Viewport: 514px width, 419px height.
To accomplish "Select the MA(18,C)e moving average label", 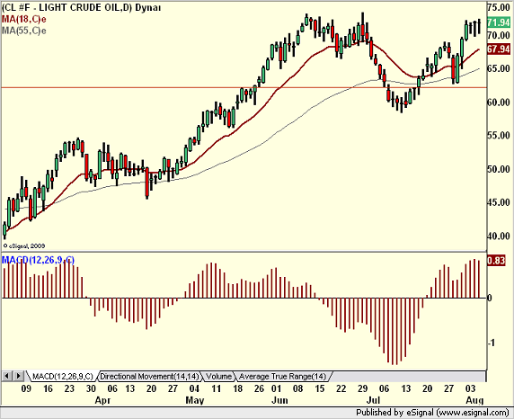I will (24, 19).
